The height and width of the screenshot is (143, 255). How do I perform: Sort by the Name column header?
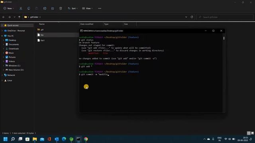pos(42,24)
